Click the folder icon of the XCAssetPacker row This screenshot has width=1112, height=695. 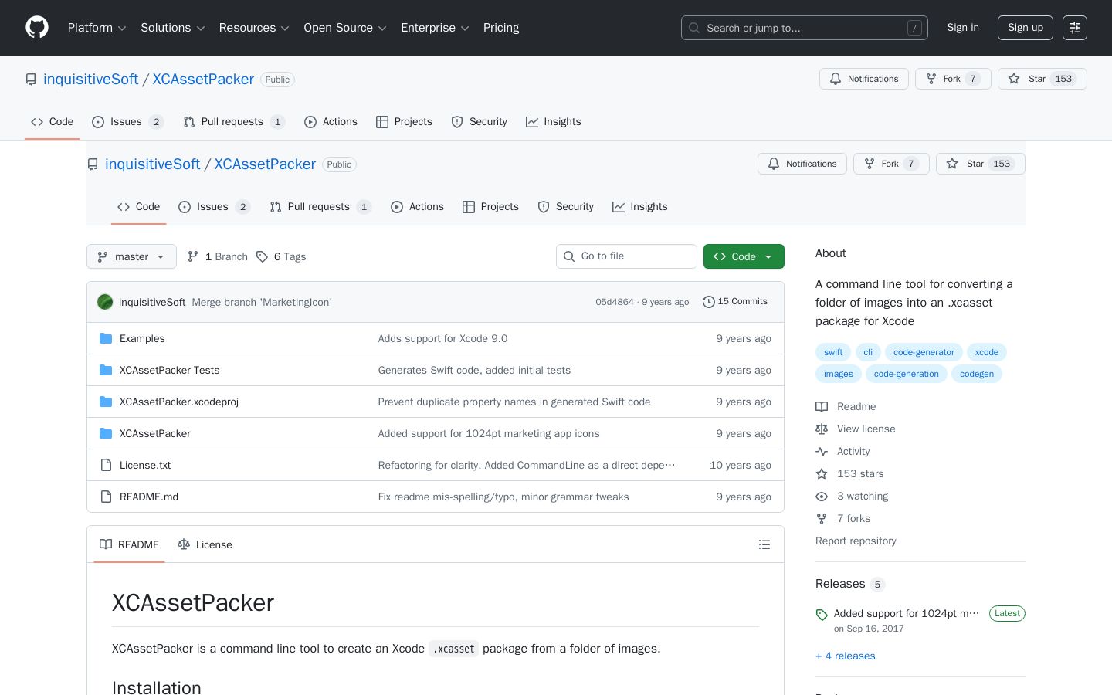point(106,433)
